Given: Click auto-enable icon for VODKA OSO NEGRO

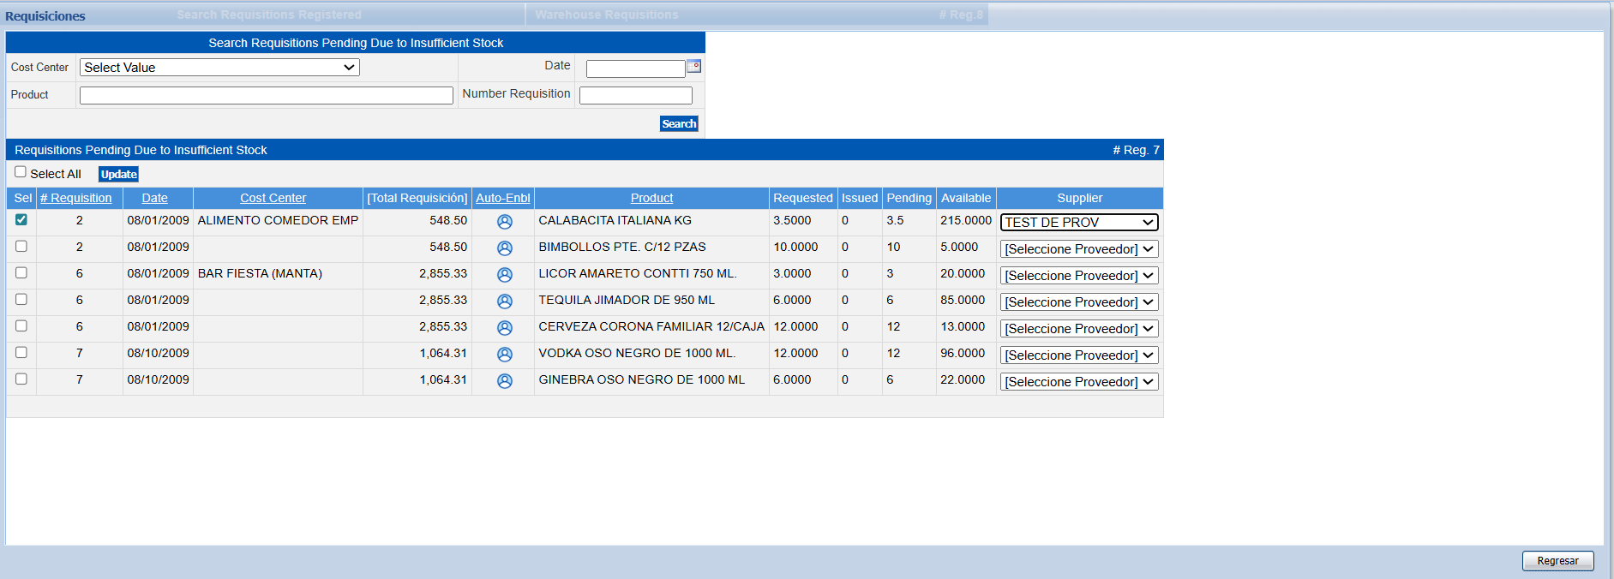Looking at the screenshot, I should click(x=505, y=355).
